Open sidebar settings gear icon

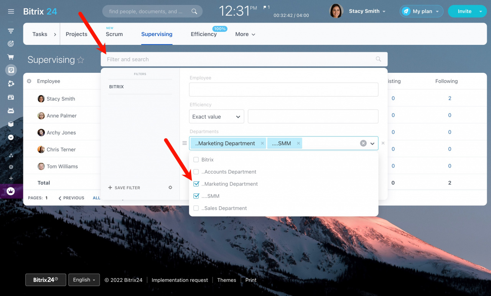tap(11, 167)
